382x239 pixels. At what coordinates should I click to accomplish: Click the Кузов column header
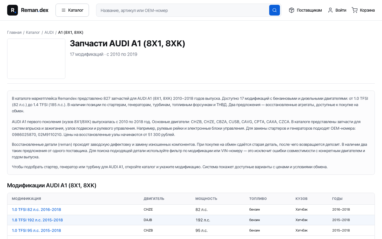(x=301, y=199)
